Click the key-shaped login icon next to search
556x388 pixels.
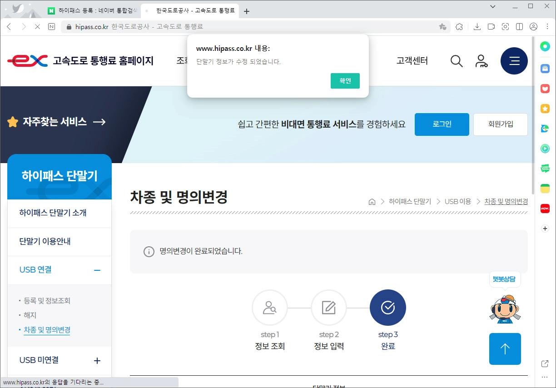pos(482,60)
